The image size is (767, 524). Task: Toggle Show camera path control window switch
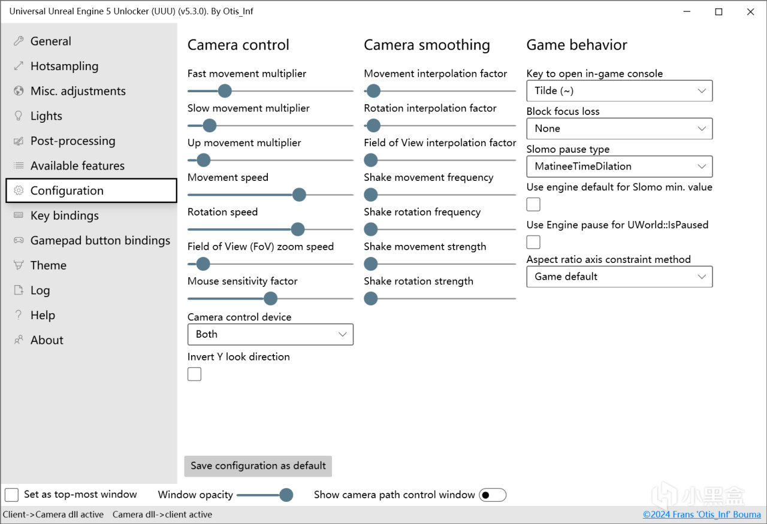493,495
